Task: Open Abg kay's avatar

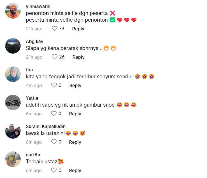Action: [13, 46]
